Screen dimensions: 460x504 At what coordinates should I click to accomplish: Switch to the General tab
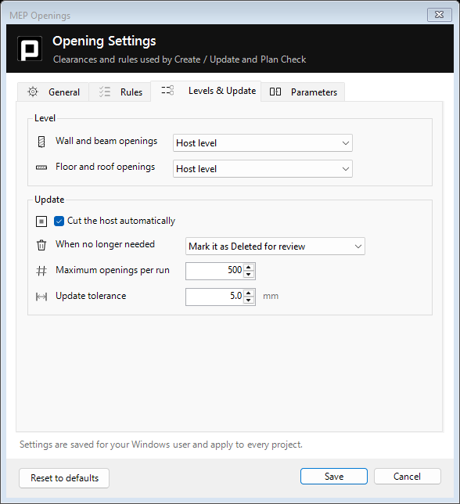pos(53,92)
